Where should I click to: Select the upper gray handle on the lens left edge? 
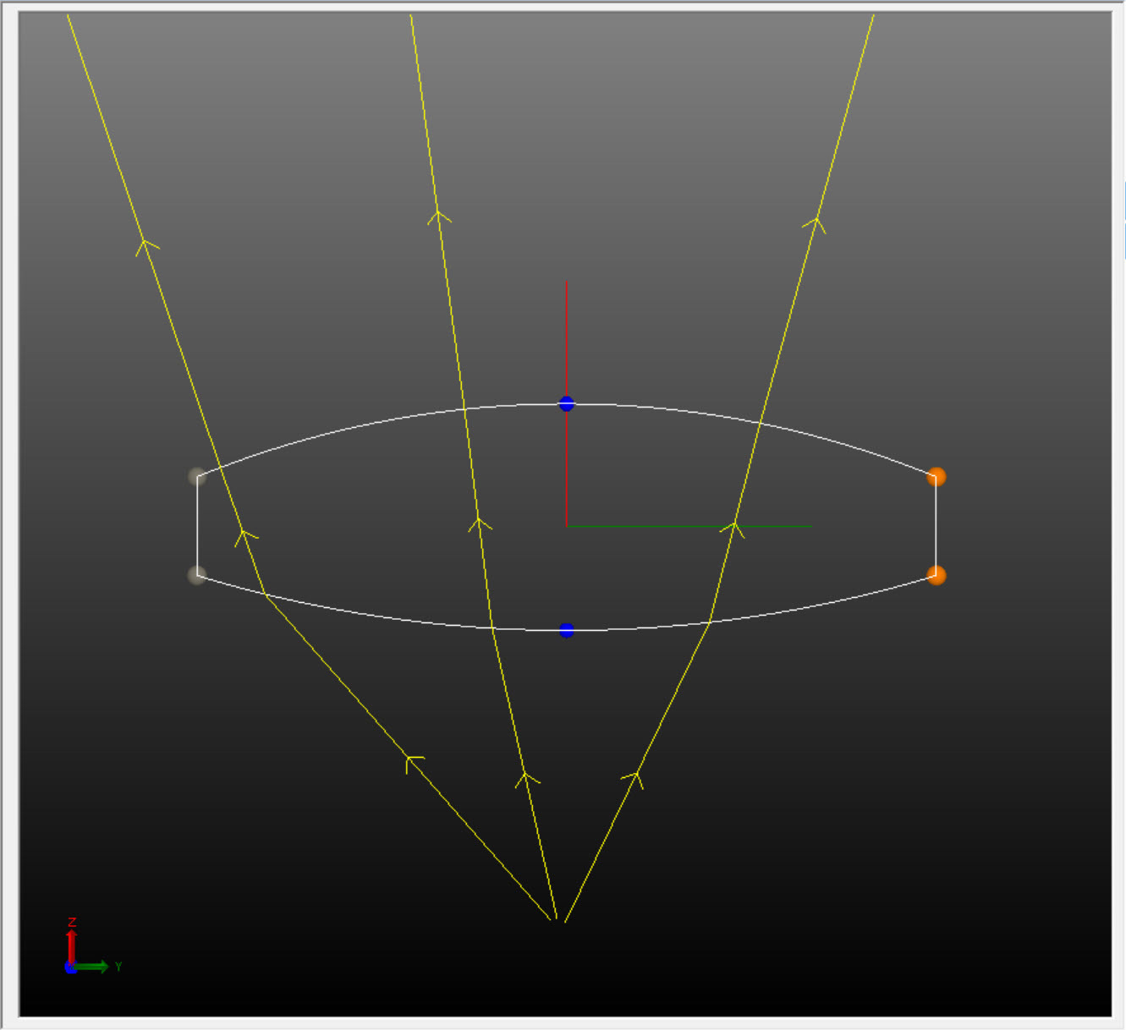click(197, 477)
